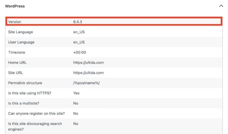Click 'Is this site discouraging search engines?' label
This screenshot has height=134, width=228.
tap(35, 127)
